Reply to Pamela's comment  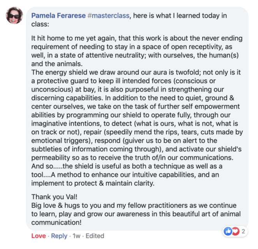(59, 236)
